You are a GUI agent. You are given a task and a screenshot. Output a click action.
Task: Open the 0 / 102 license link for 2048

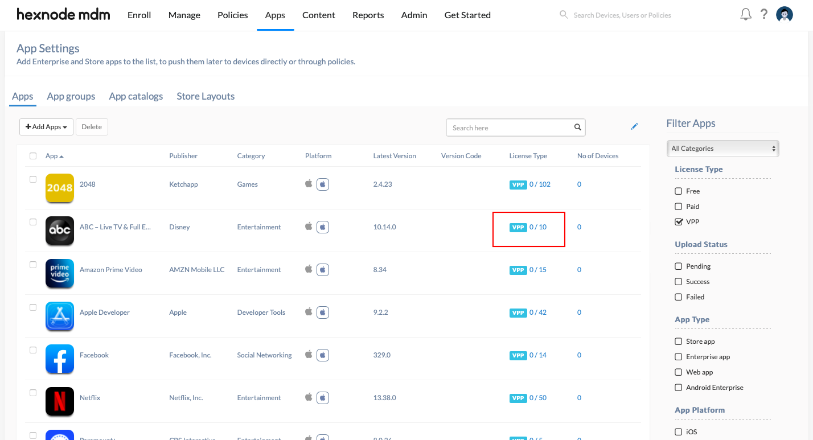(540, 184)
